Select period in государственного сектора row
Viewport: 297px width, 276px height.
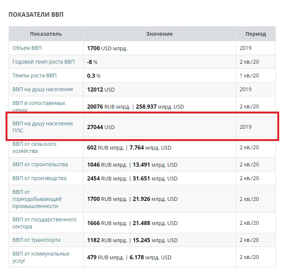(249, 223)
